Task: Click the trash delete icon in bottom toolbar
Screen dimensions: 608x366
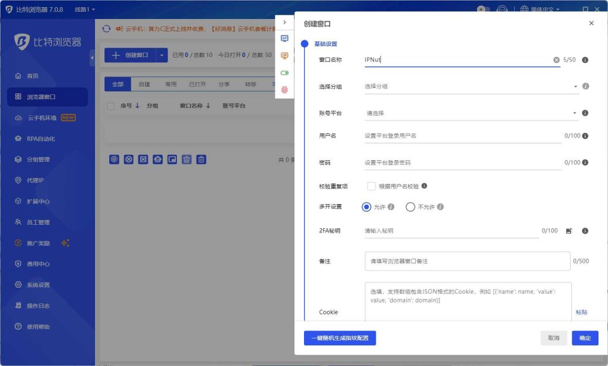Action: click(201, 159)
